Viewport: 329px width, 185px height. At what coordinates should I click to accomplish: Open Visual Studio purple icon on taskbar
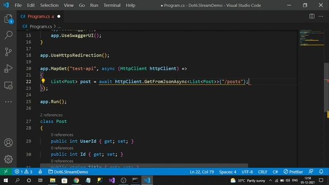pyautogui.click(x=112, y=180)
